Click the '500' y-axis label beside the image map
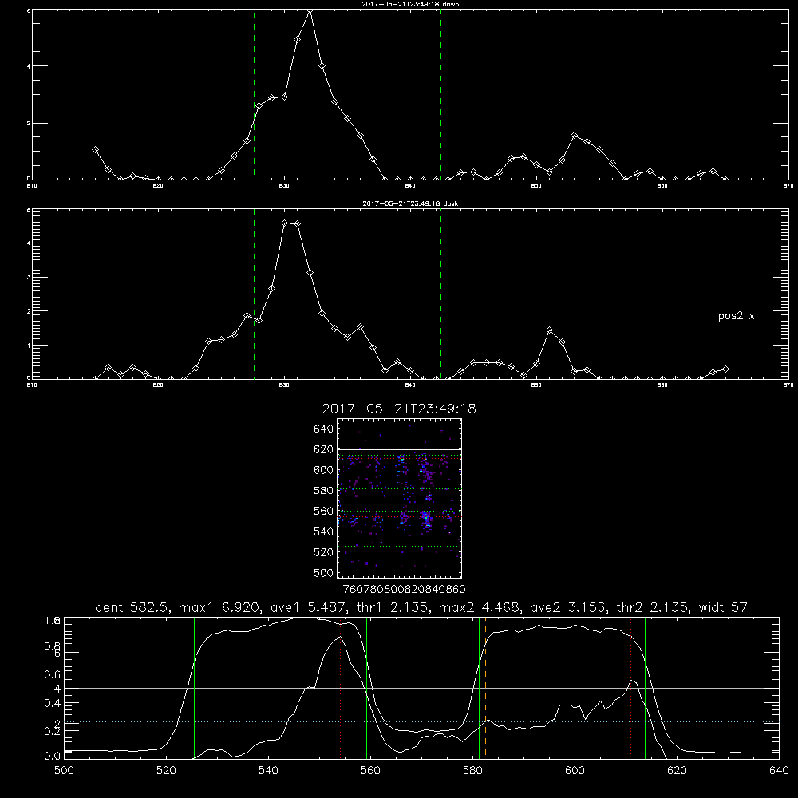798x798 pixels. point(324,572)
